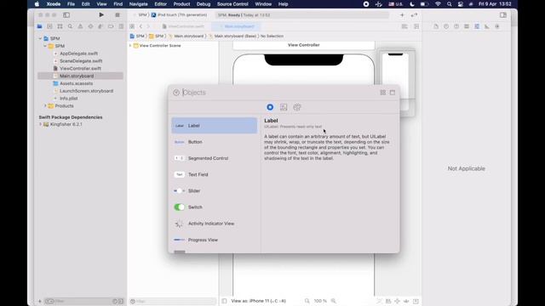Open the code review arrows button
545x306 pixels.
[414, 15]
